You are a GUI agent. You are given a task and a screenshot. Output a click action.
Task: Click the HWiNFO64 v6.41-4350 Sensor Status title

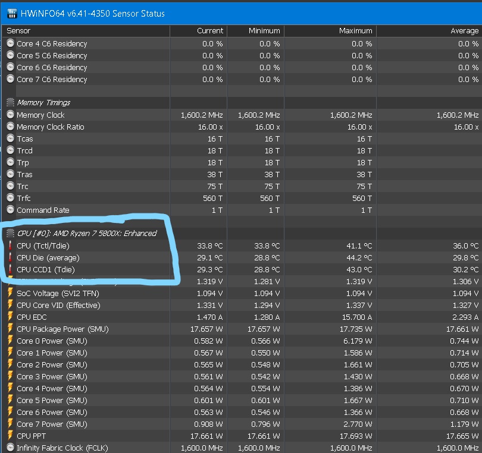92,14
